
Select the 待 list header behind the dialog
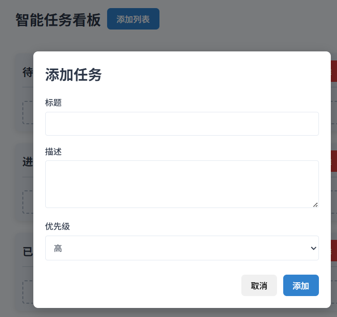coord(28,72)
